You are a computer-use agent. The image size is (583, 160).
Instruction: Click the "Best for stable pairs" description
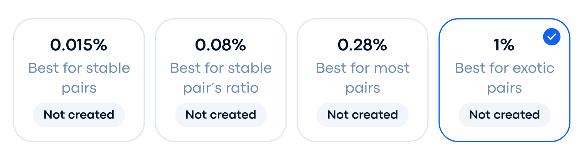[79, 78]
